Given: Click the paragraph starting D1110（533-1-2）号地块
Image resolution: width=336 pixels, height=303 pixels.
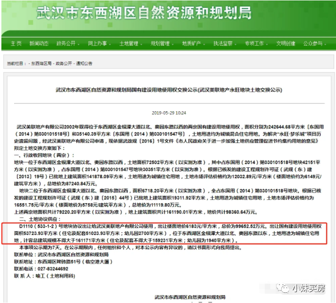Looking at the screenshot, I should tap(168, 233).
